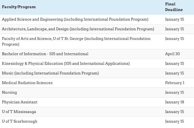Click U of T Scarborough's deadline date
Viewport: 194px width, 128px height.
tap(174, 121)
